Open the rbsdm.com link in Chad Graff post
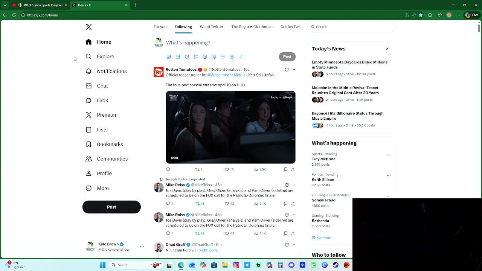 click(207, 250)
